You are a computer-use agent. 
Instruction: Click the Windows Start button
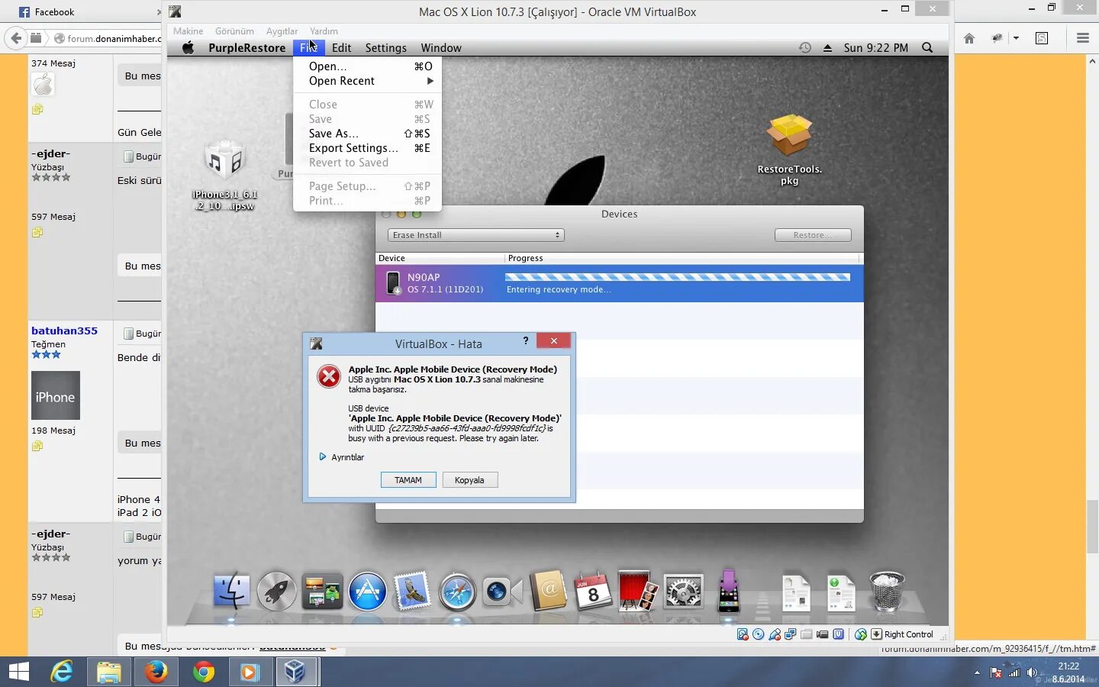[x=18, y=672]
